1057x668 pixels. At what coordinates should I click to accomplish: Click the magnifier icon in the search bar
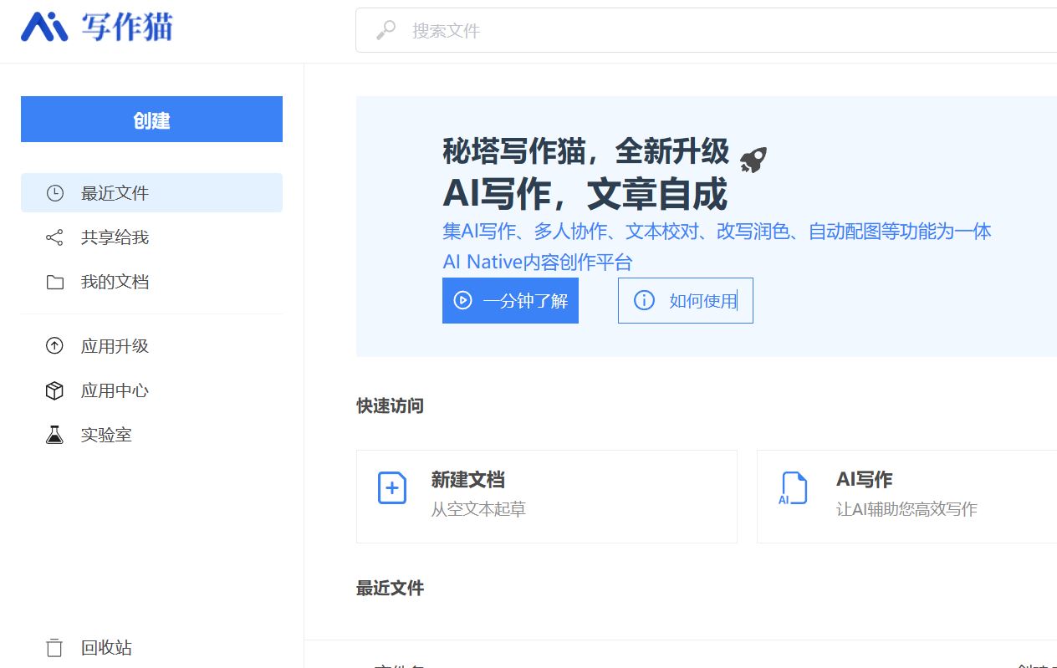(x=384, y=31)
